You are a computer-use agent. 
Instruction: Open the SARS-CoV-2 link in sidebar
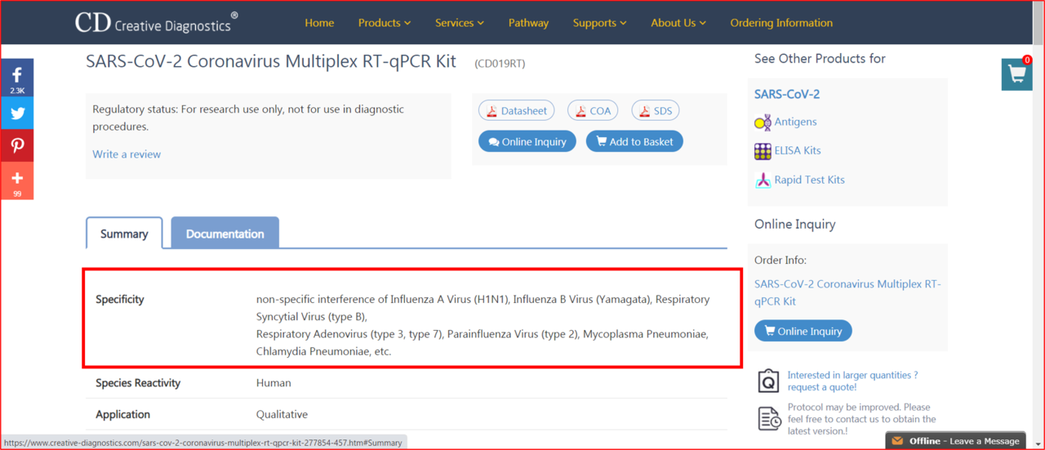pyautogui.click(x=787, y=94)
